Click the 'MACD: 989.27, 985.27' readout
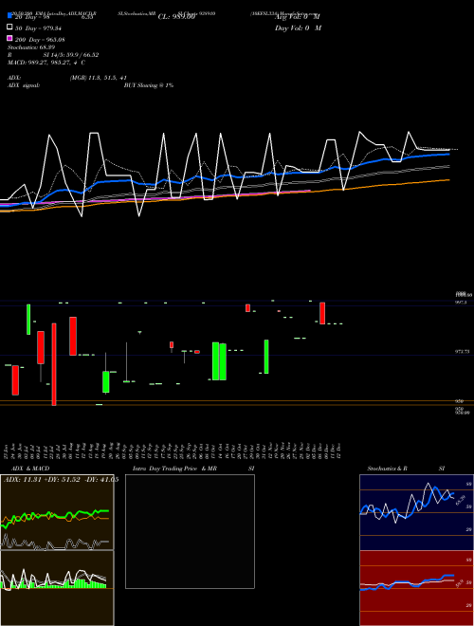474x626 pixels. point(39,63)
